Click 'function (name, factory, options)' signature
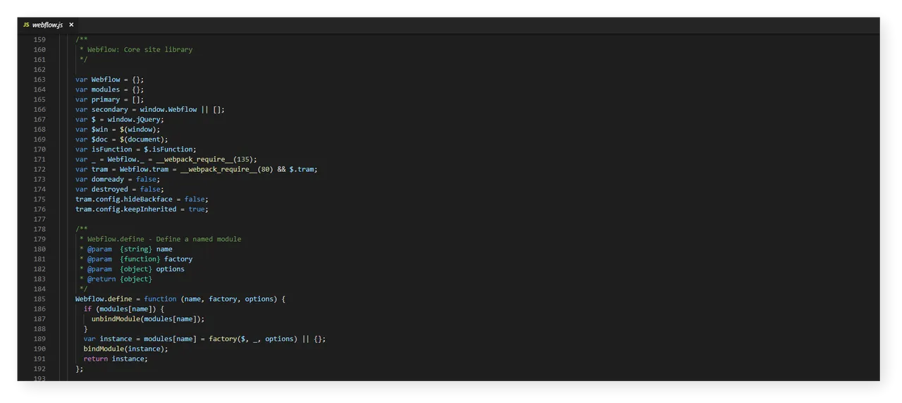 coord(211,299)
